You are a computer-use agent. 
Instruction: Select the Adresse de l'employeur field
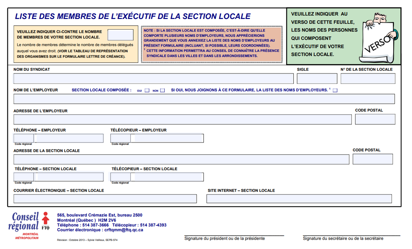[182, 119]
